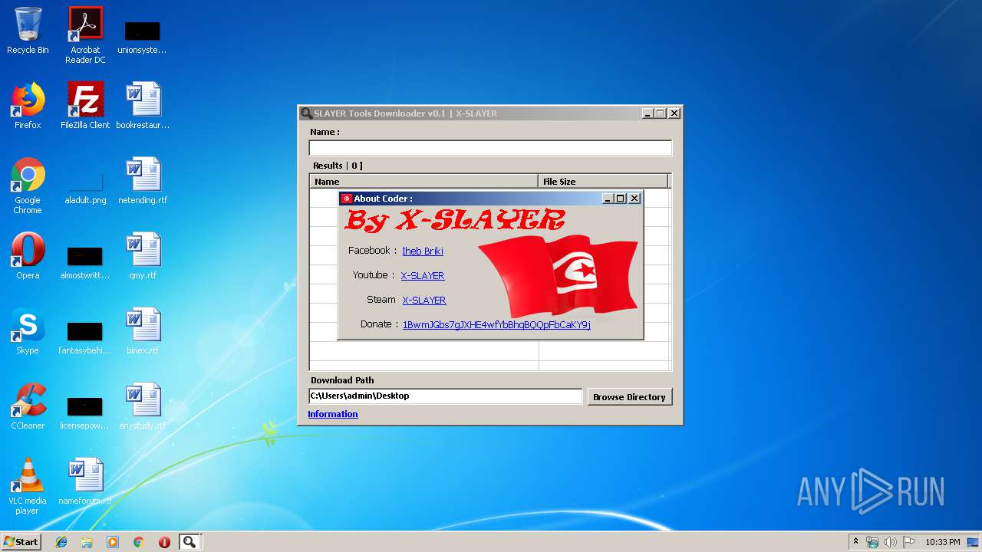Image resolution: width=982 pixels, height=552 pixels.
Task: Sort results by Name column header
Action: click(424, 182)
